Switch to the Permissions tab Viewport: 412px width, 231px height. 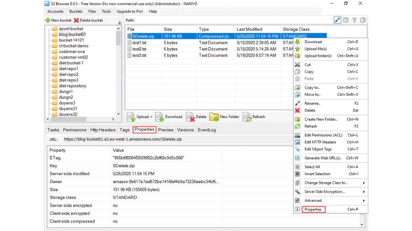75,130
